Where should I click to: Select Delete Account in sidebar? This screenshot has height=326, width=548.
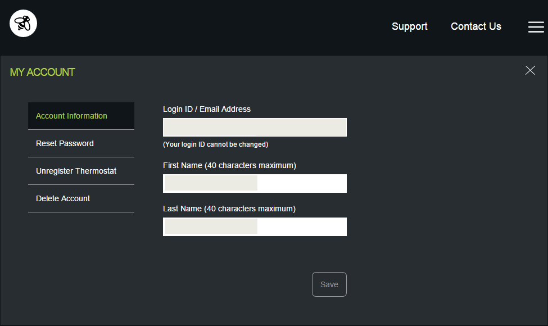coord(81,198)
